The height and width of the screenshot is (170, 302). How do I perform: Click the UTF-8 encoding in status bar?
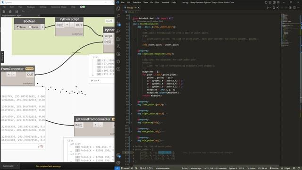tap(242, 168)
